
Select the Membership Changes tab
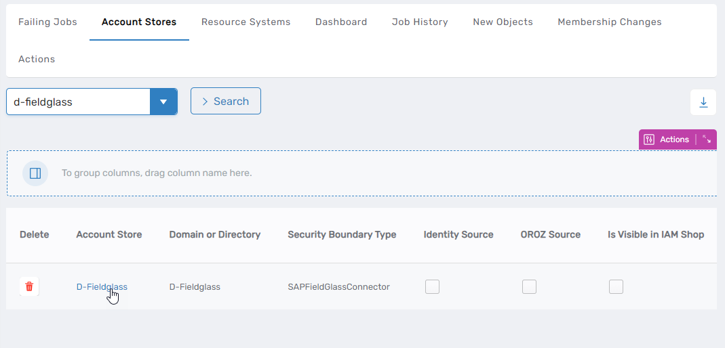(609, 22)
